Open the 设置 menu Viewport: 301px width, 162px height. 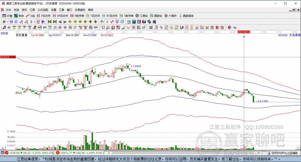pyautogui.click(x=53, y=10)
